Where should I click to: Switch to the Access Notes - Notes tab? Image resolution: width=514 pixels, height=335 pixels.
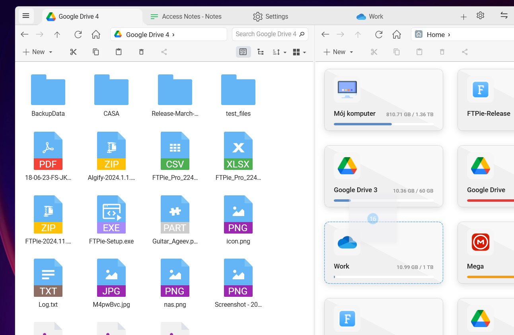tap(186, 16)
